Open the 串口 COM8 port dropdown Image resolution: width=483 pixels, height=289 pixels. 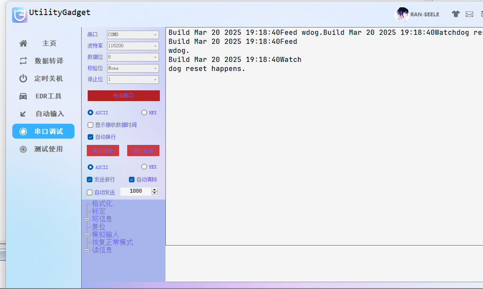133,35
